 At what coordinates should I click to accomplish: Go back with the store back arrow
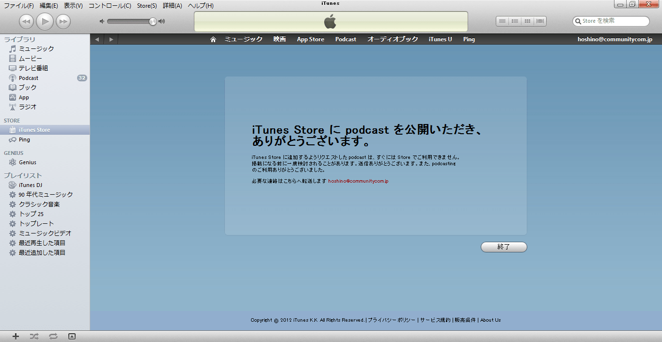tap(97, 39)
